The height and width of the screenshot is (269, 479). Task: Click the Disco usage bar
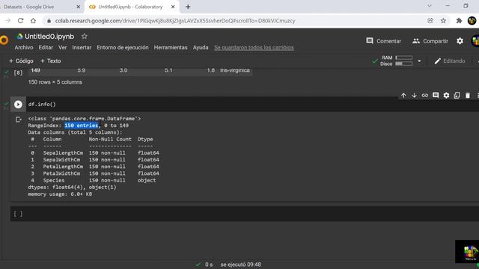pyautogui.click(x=404, y=64)
